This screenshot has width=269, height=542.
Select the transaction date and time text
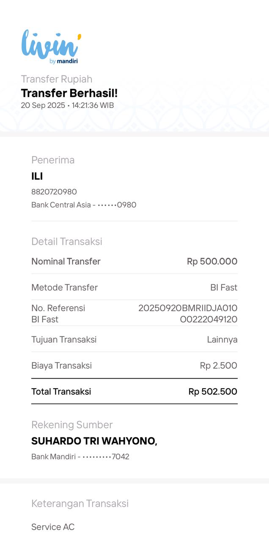(67, 105)
